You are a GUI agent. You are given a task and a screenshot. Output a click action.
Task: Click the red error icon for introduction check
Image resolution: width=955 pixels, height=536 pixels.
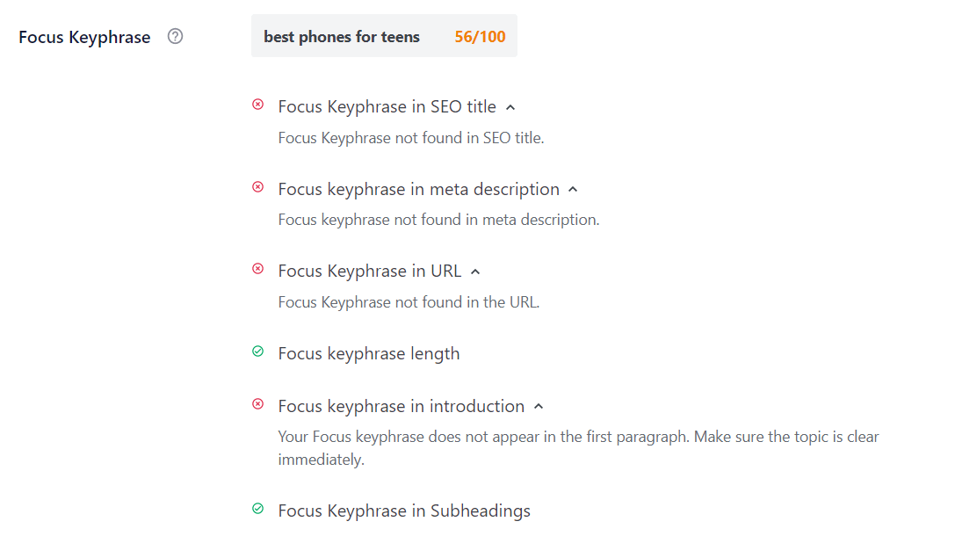tap(257, 404)
